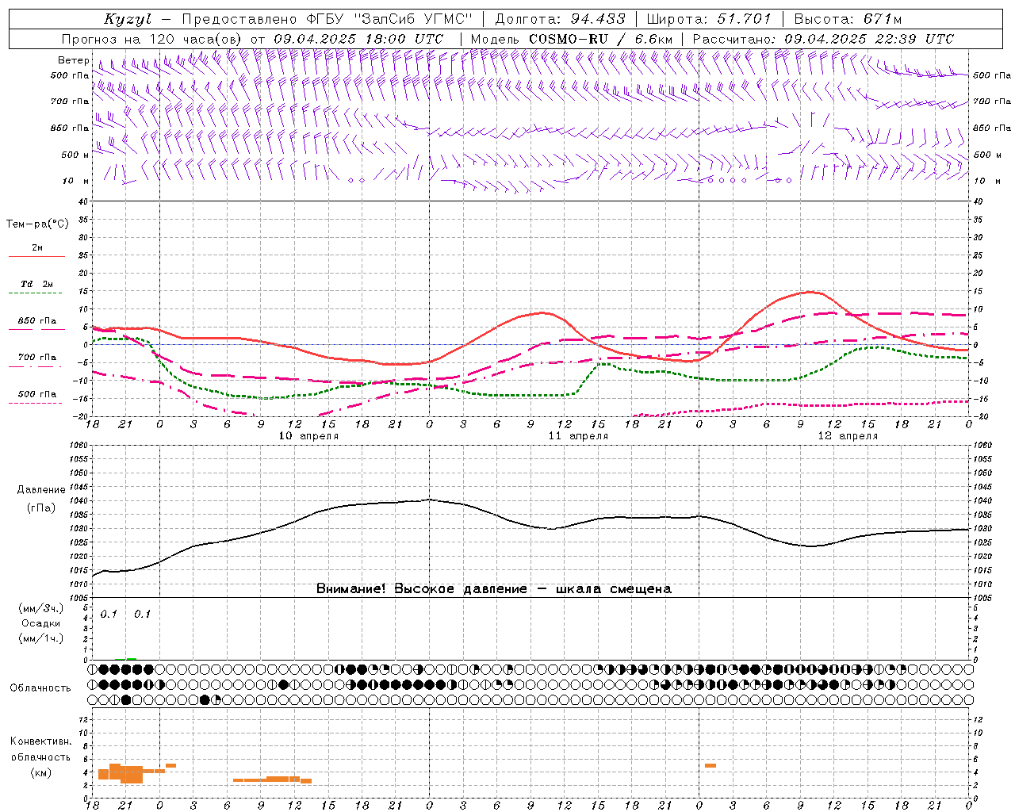Click the solid red 2м legend line sample

coord(36,257)
